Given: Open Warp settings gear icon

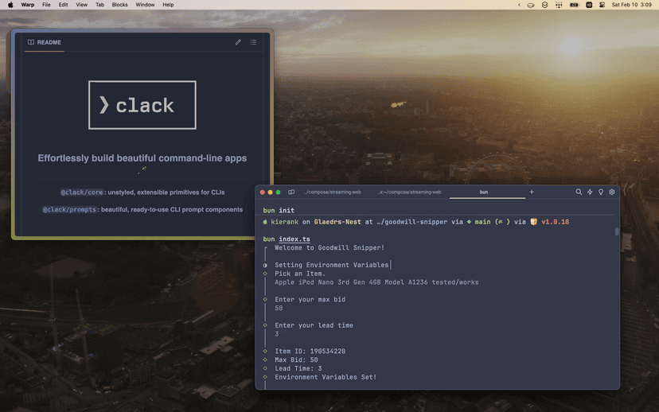Looking at the screenshot, I should point(612,192).
